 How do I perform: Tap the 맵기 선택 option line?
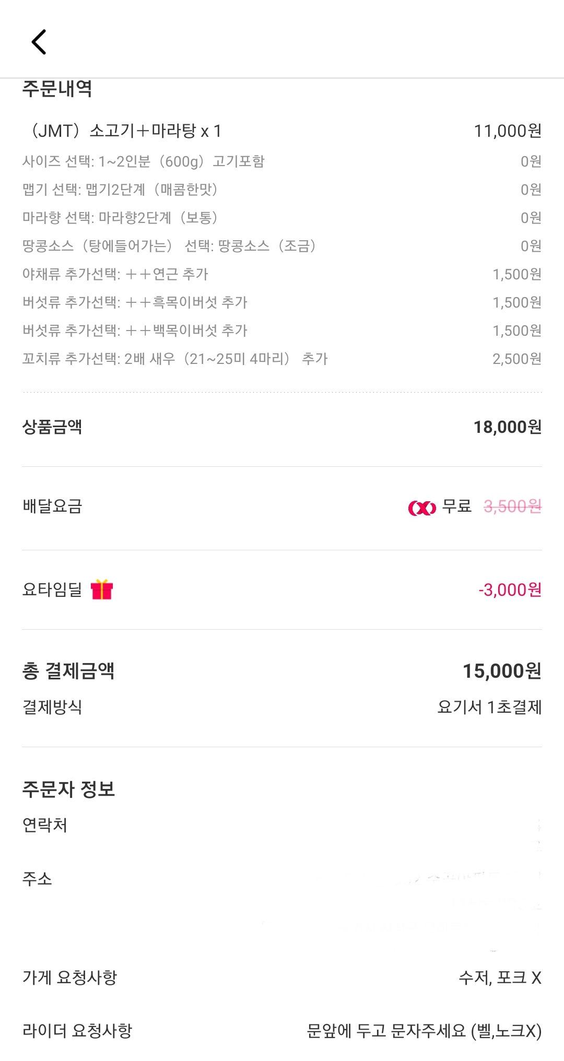click(120, 190)
